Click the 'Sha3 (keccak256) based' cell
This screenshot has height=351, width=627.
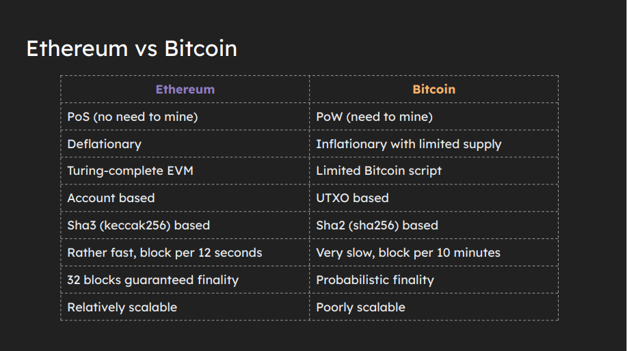[185, 225]
